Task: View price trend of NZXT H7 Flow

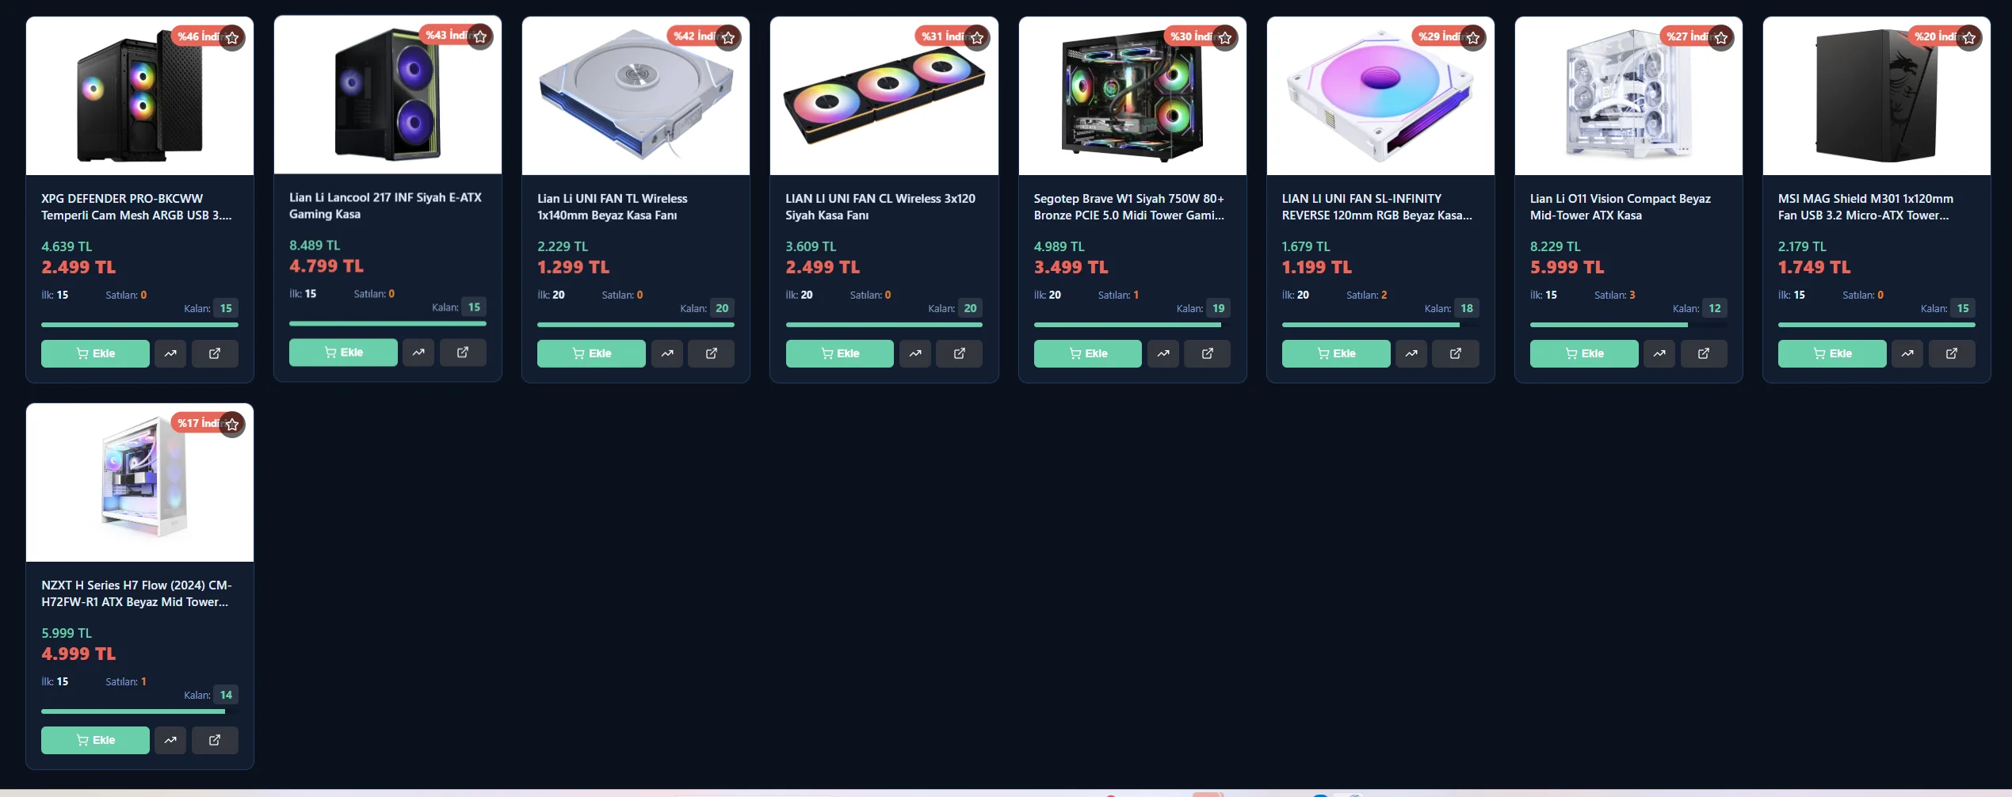Action: tap(170, 740)
